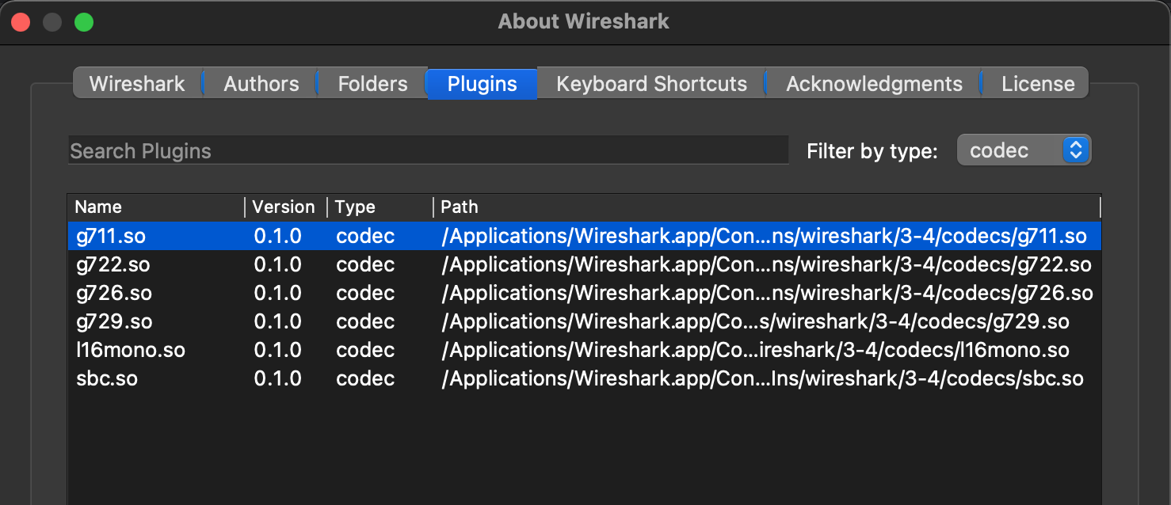
Task: Select the g729.so plugin name
Action: [x=113, y=321]
